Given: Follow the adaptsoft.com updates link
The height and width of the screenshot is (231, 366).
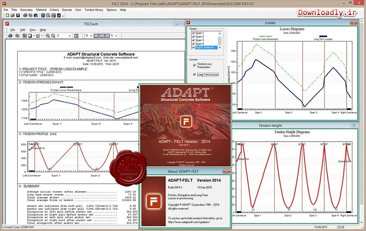Looking at the screenshot, I should [x=189, y=222].
